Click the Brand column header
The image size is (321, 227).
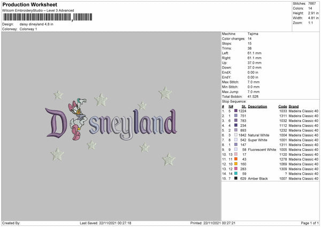[294, 107]
